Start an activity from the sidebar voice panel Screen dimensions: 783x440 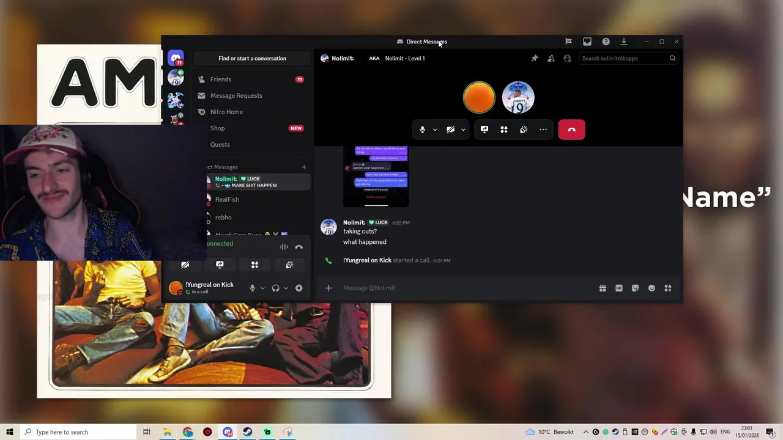tap(254, 265)
